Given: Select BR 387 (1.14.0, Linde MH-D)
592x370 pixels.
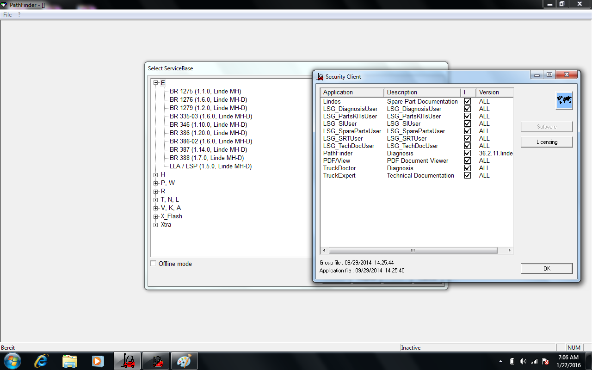Looking at the screenshot, I should [x=208, y=150].
